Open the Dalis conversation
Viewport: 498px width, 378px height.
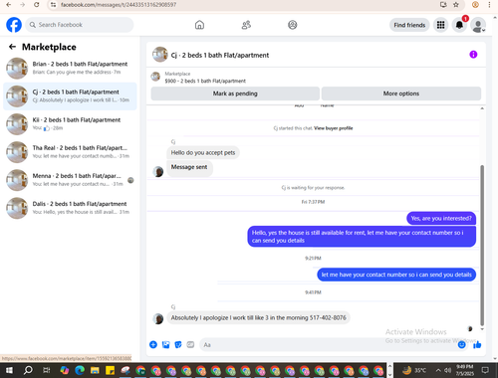click(x=70, y=208)
